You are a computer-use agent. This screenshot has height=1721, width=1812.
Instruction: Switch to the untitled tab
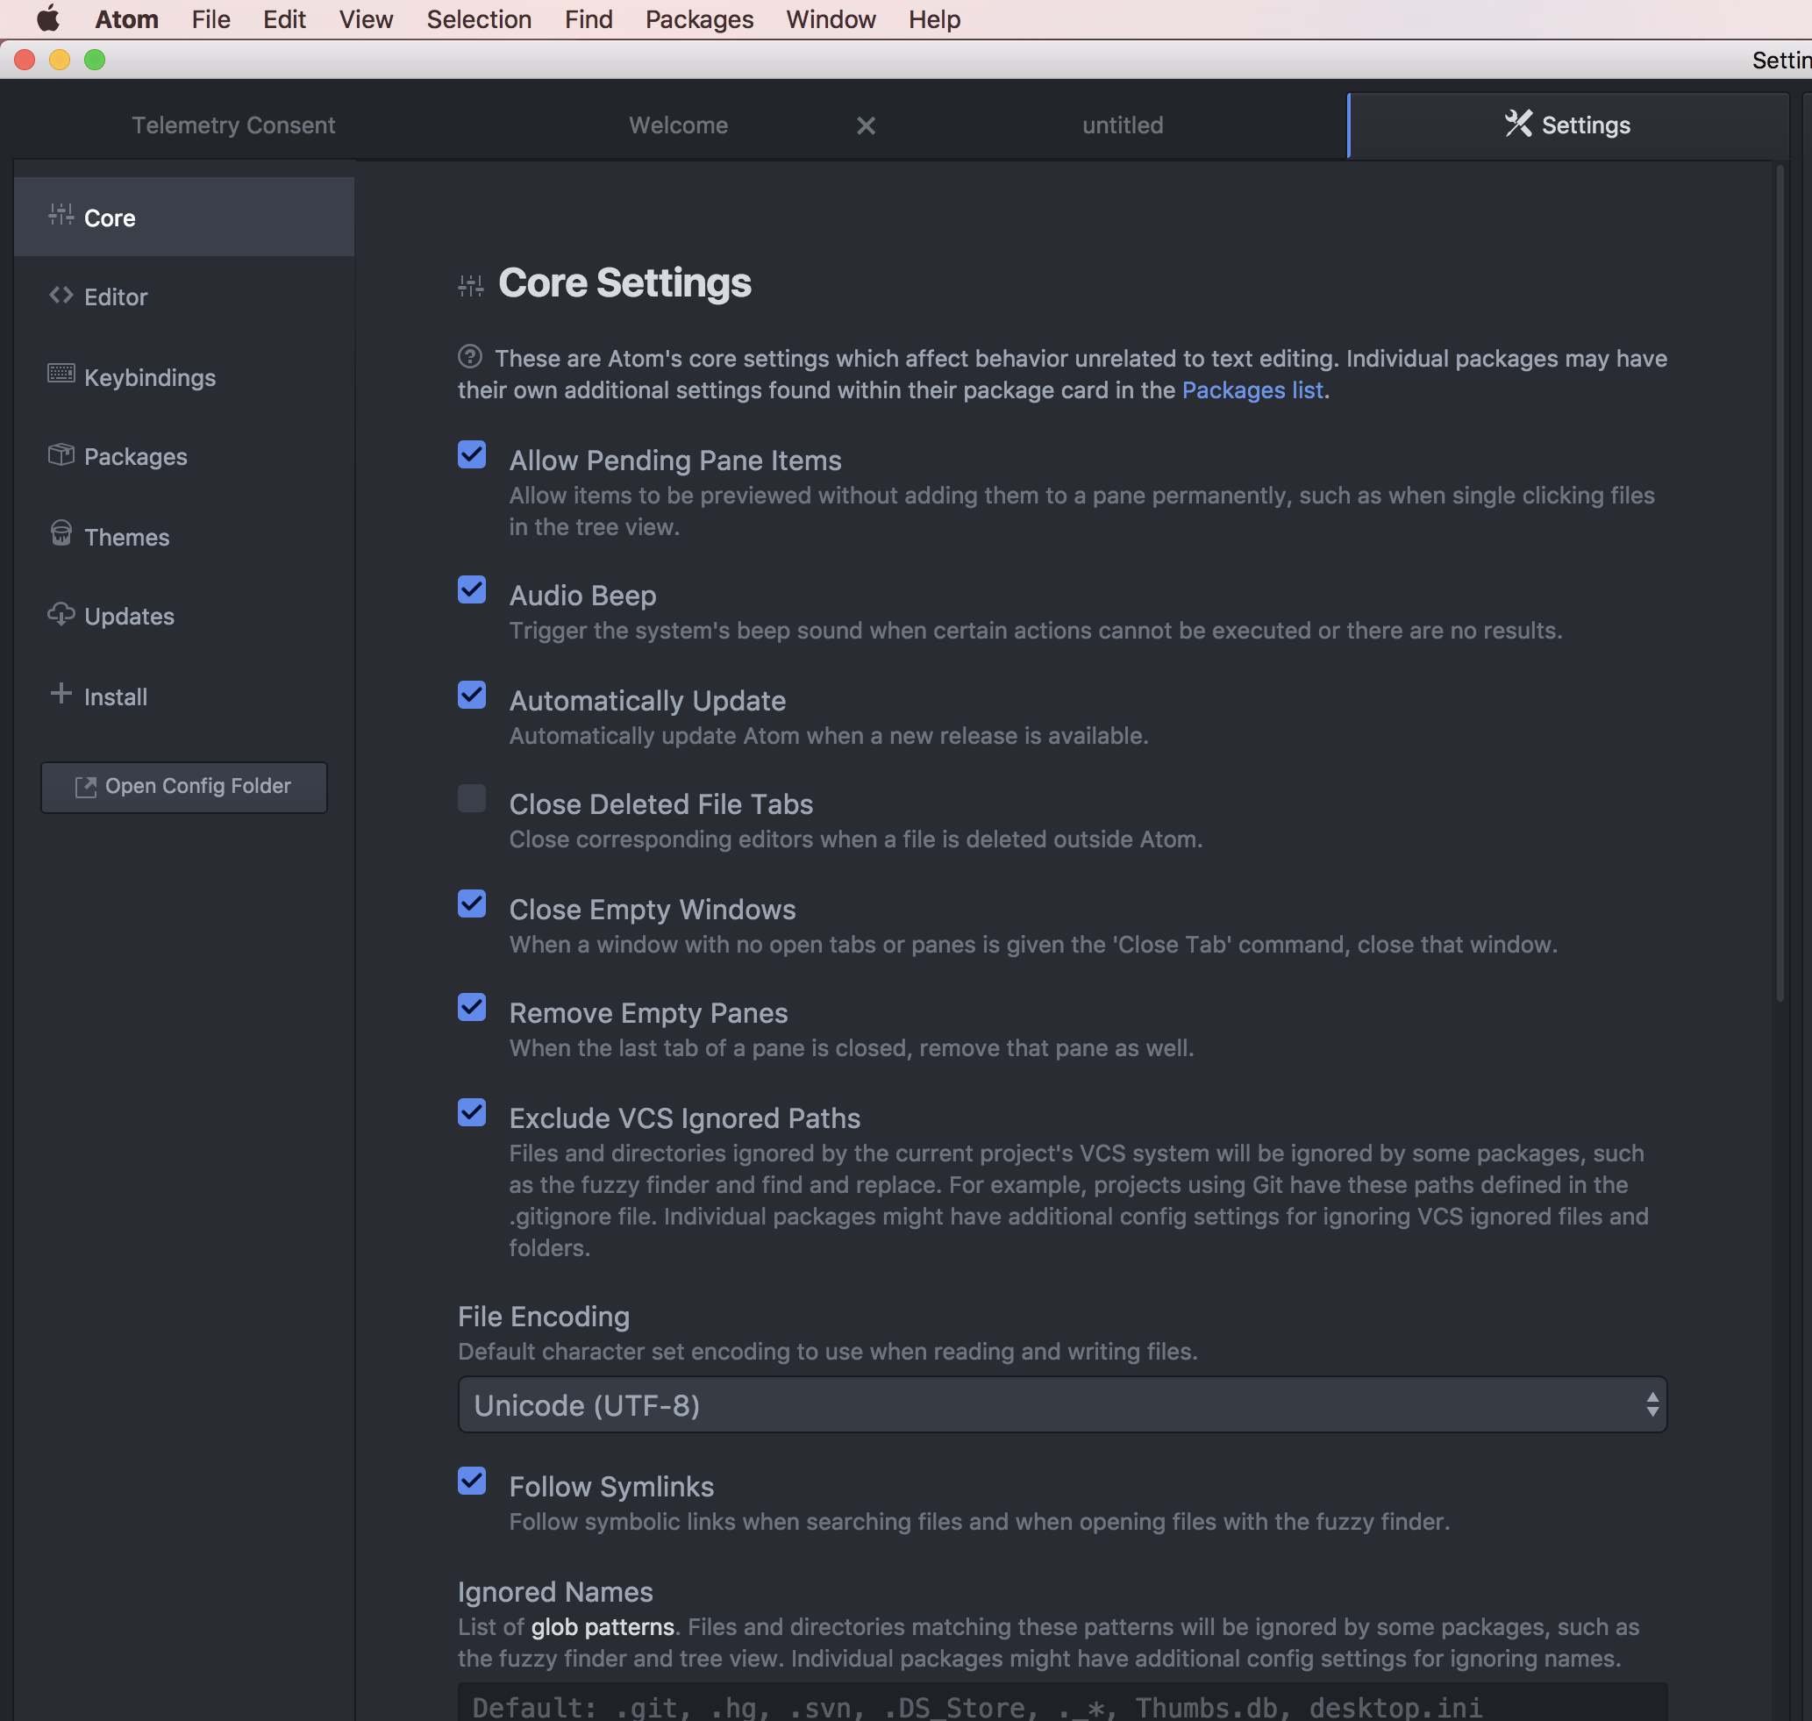[1122, 125]
